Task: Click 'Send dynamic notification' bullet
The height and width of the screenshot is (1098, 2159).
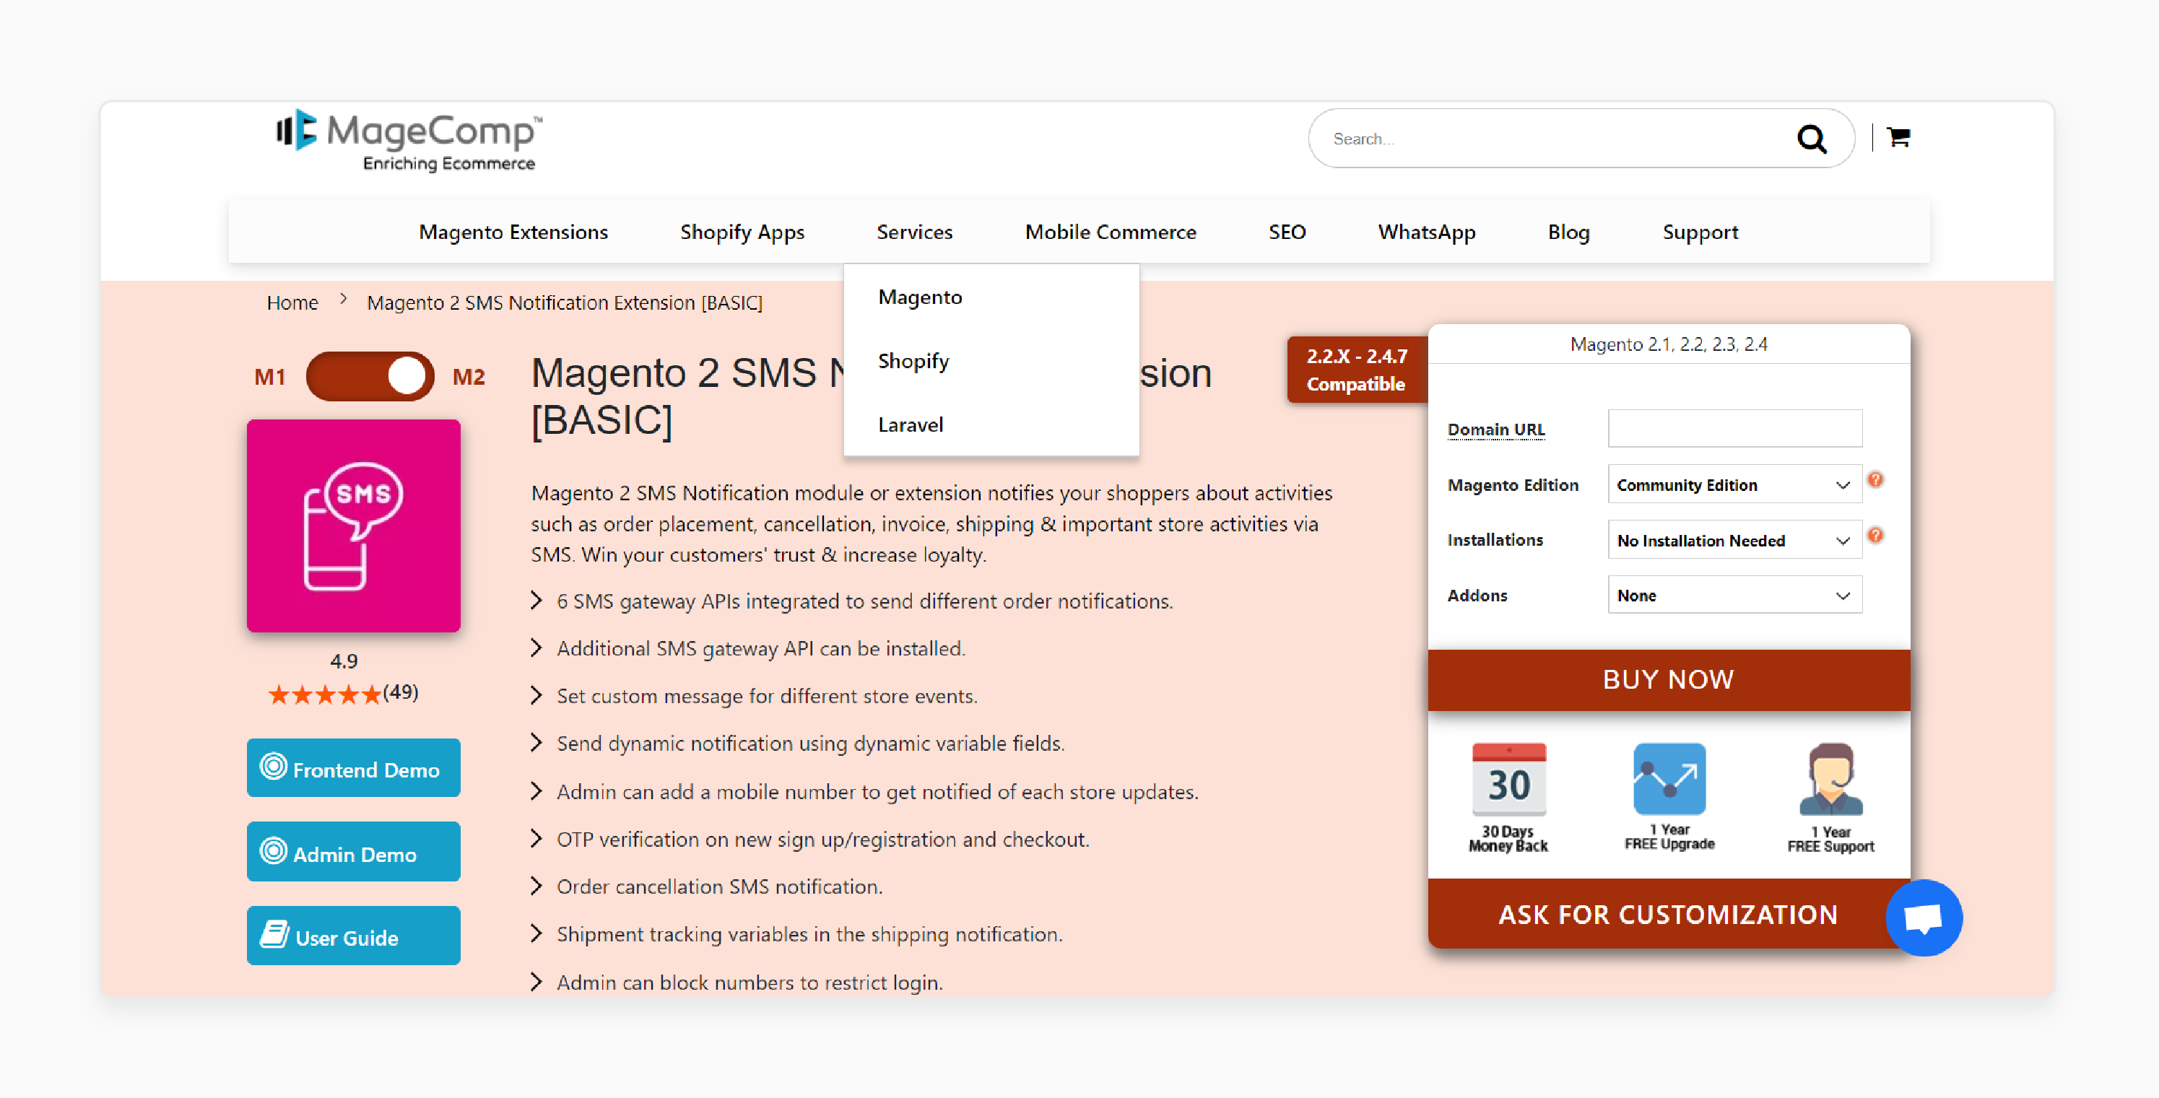Action: [x=810, y=744]
